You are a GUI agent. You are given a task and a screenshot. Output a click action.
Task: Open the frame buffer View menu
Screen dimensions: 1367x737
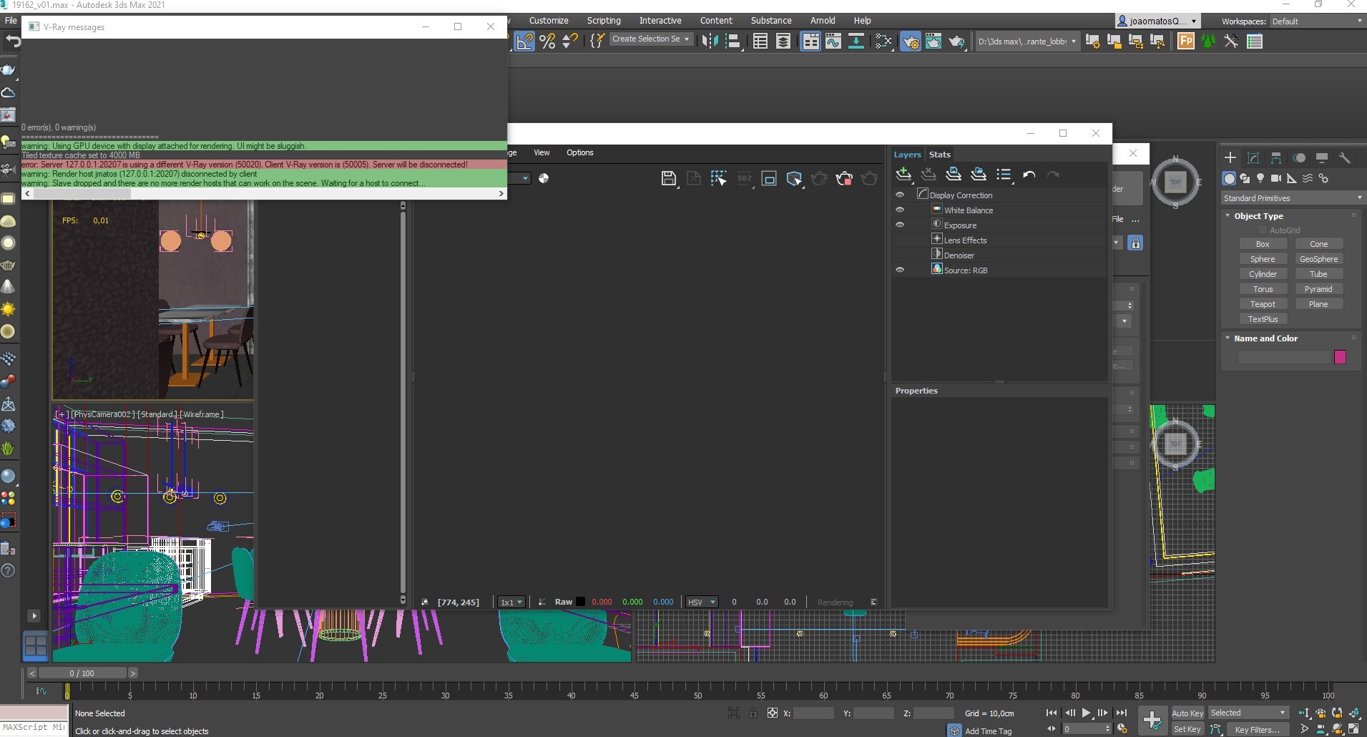pyautogui.click(x=542, y=152)
